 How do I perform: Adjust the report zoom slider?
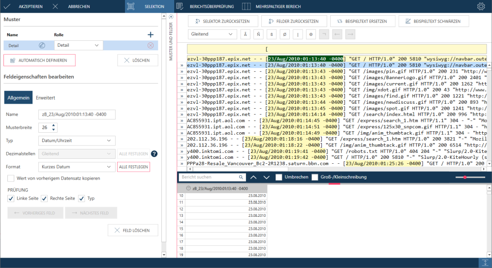tap(465, 177)
